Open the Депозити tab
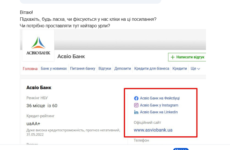This screenshot has width=230, height=150. 123,69
